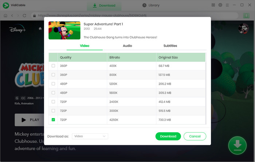Click the CC badge on Disney+ page

point(23,98)
